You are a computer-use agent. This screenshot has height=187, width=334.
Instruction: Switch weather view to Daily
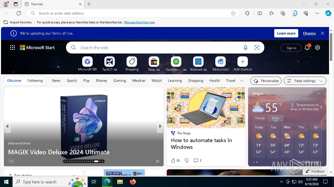point(276,118)
